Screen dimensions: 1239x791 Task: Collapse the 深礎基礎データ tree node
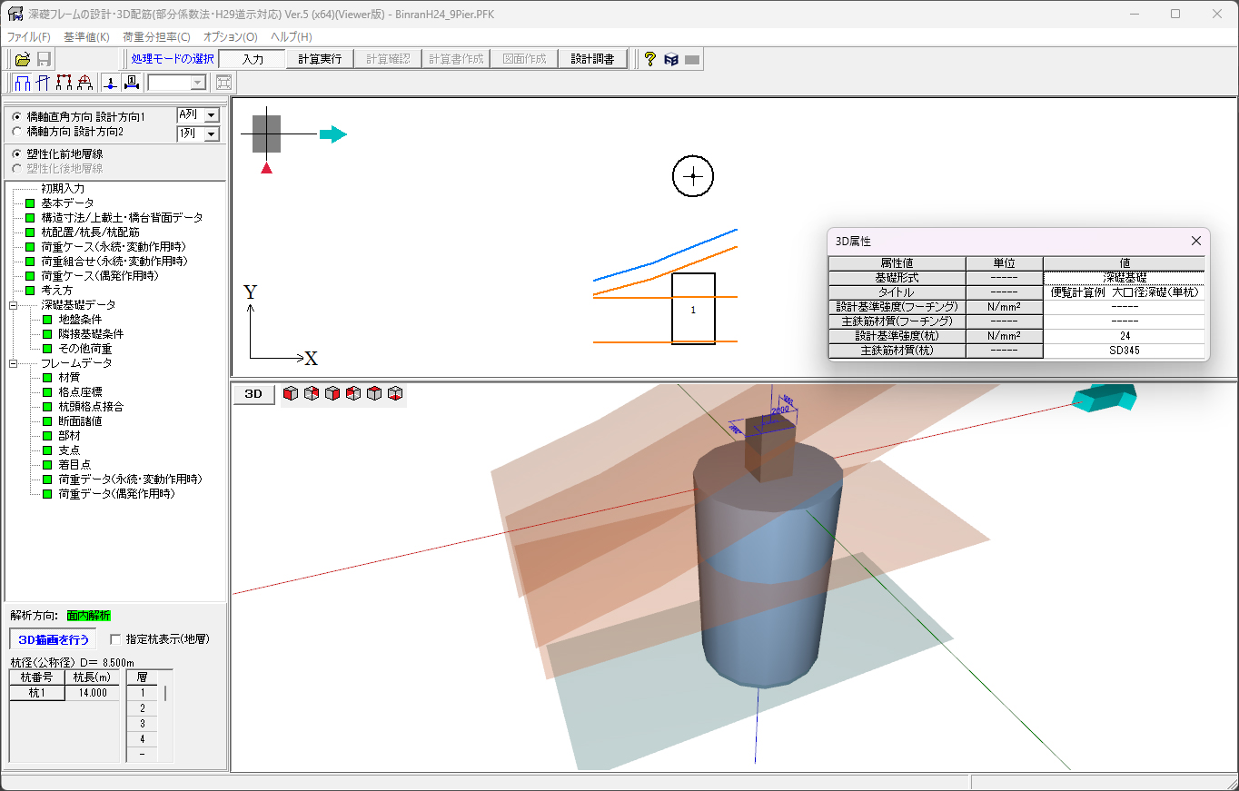tap(14, 305)
